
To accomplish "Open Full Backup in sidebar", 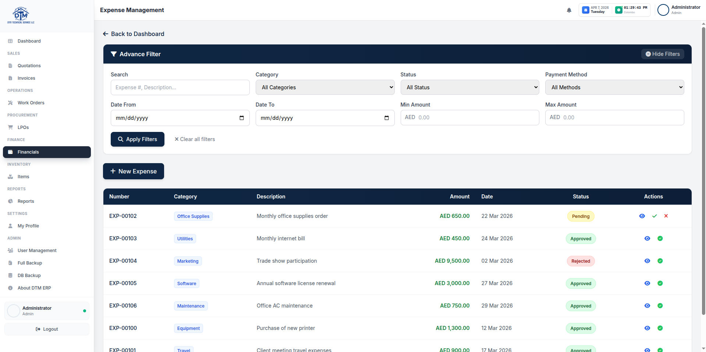I will coord(47,263).
